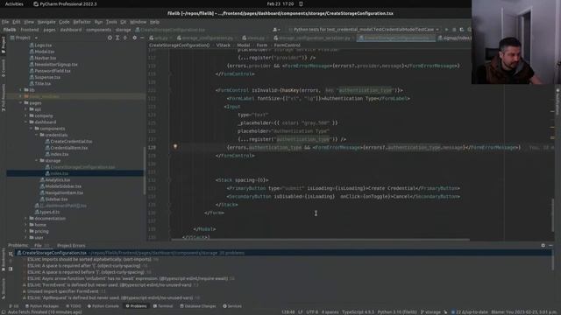Viewport: 561px width, 315px height.
Task: Open run configuration dropdown
Action: pyautogui.click(x=364, y=30)
